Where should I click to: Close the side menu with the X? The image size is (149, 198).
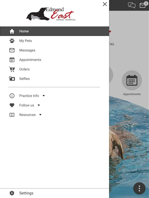click(105, 4)
